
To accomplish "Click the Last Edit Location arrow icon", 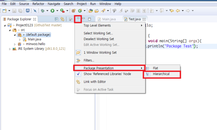I will point(172,11).
